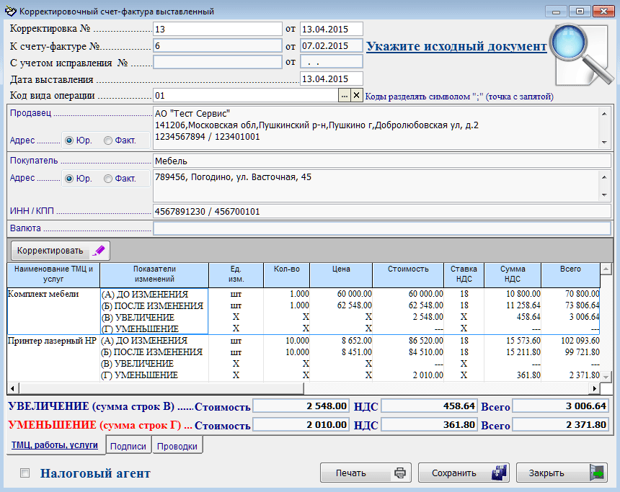Open the Проводки tab

(x=177, y=446)
